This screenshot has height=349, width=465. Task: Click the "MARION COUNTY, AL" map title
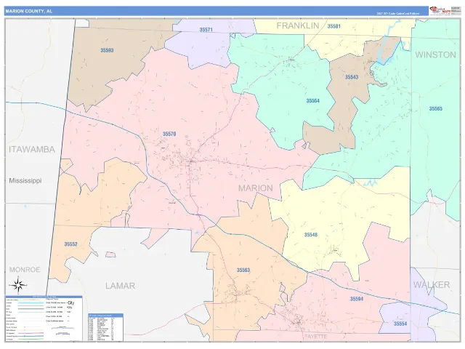pyautogui.click(x=29, y=12)
